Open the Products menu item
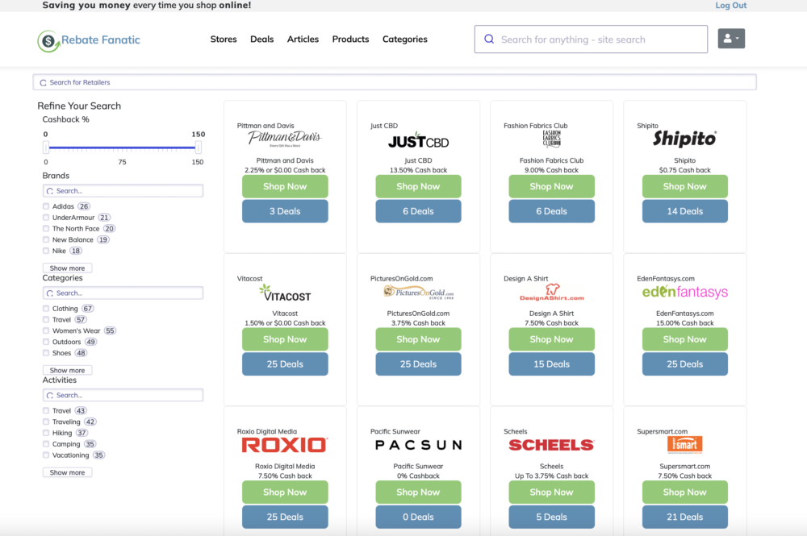 pyautogui.click(x=350, y=39)
